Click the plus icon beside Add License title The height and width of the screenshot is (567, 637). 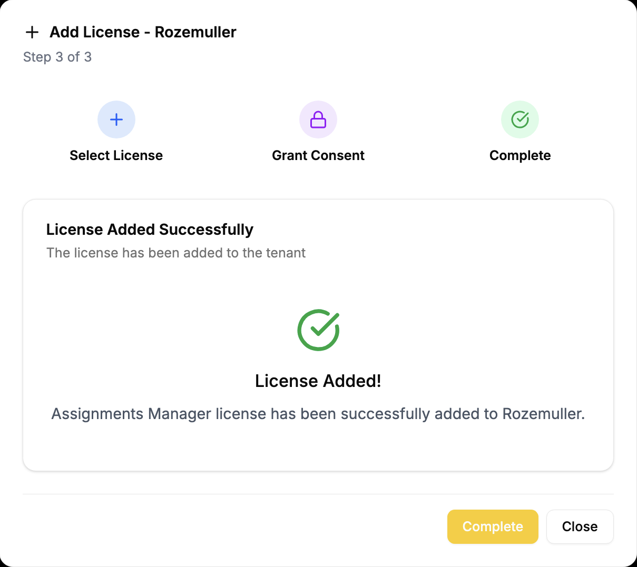click(x=32, y=32)
